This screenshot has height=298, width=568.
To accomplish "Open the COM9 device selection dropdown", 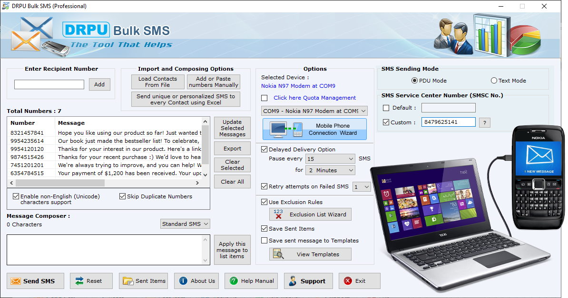I will 314,111.
